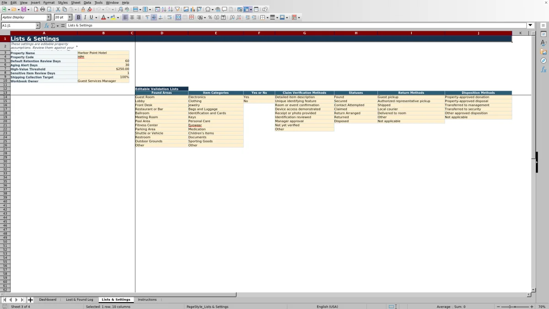Toggle Center Vertically alignment button
The height and width of the screenshot is (309, 549).
click(154, 17)
